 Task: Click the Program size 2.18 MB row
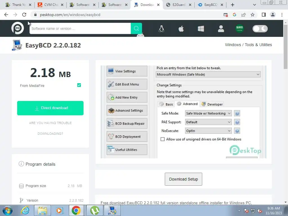tap(50, 186)
